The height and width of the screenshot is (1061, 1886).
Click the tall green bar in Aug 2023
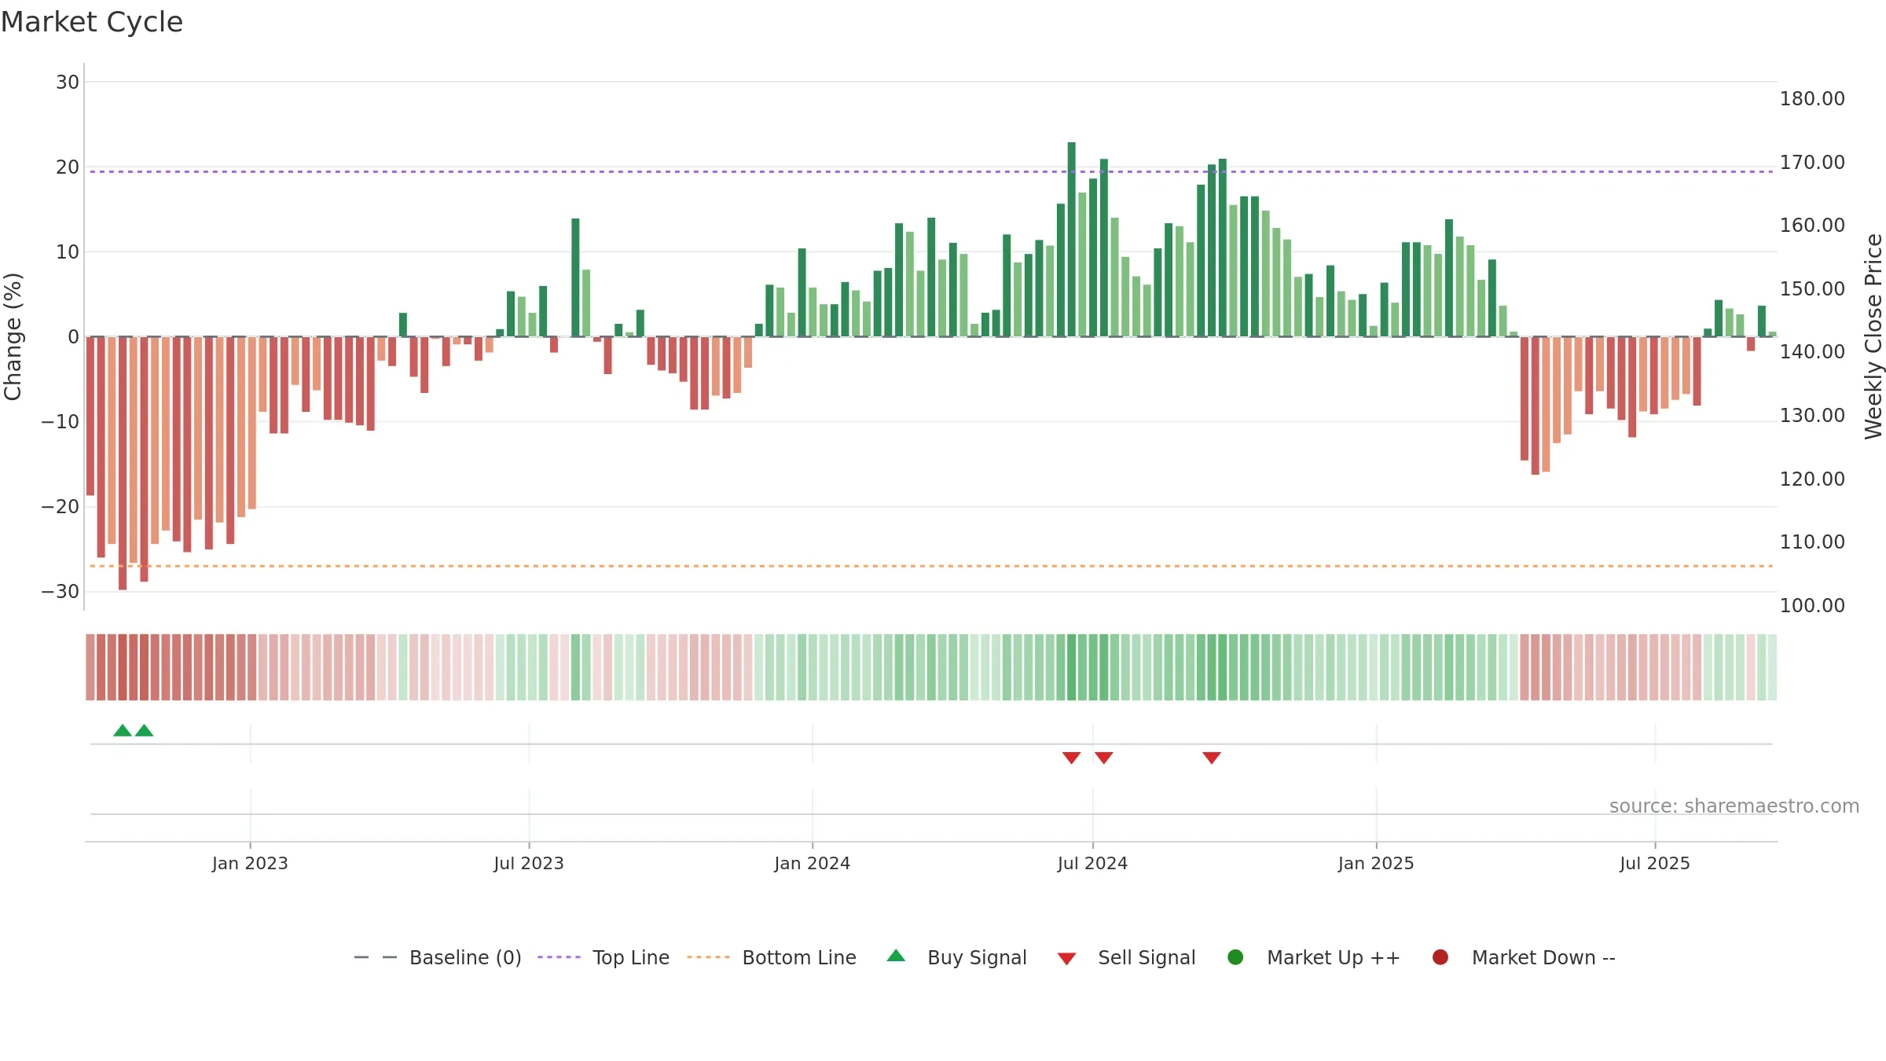[575, 277]
